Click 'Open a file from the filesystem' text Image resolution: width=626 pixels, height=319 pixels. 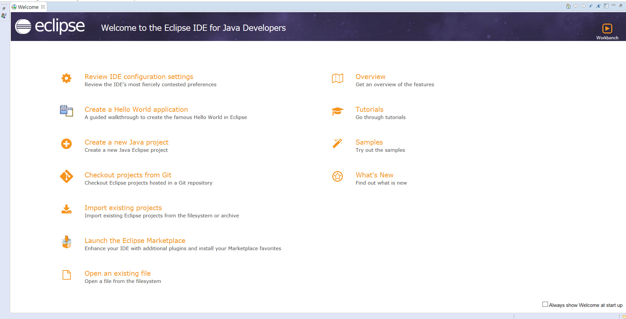pyautogui.click(x=123, y=281)
